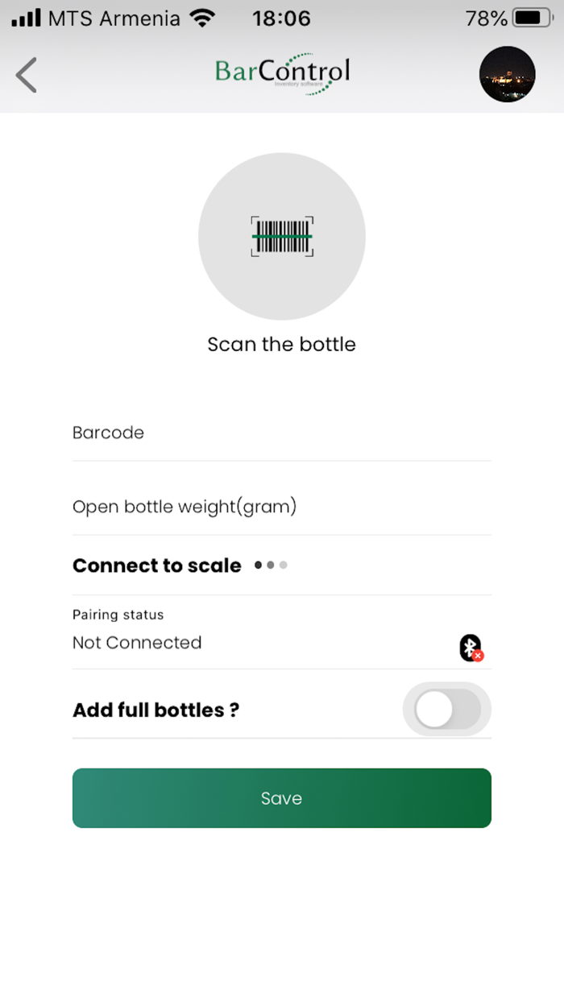The width and height of the screenshot is (564, 1002).
Task: Tap the Not Connected pairing status
Action: point(136,642)
